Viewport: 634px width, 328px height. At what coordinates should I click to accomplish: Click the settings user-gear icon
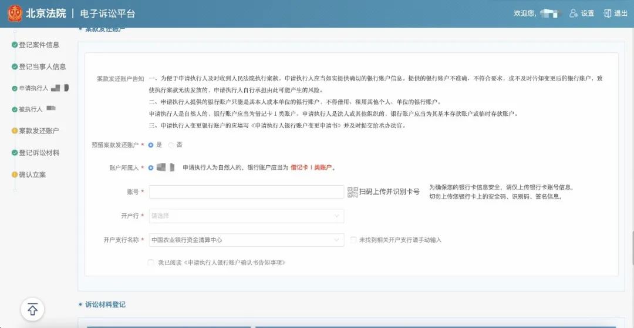tap(574, 14)
